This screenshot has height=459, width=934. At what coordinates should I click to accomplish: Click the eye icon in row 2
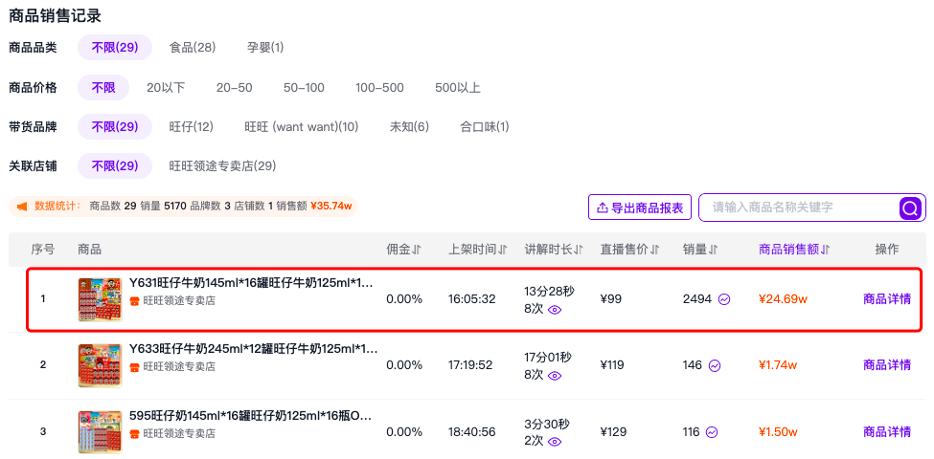coord(555,375)
